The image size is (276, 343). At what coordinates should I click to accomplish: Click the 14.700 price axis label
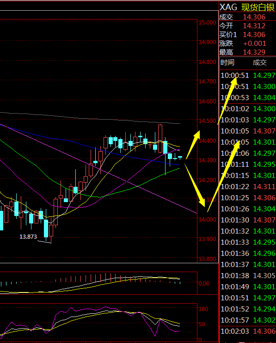(x=207, y=82)
